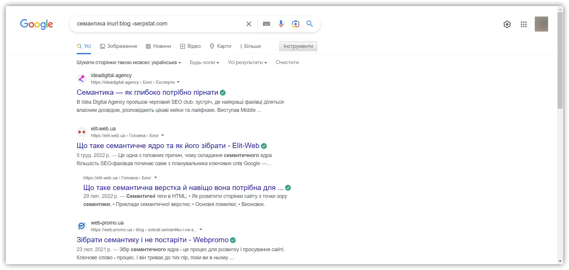Viewport: 569px width, 270px height.
Task: Open the Усі результати dropdown
Action: pyautogui.click(x=247, y=63)
